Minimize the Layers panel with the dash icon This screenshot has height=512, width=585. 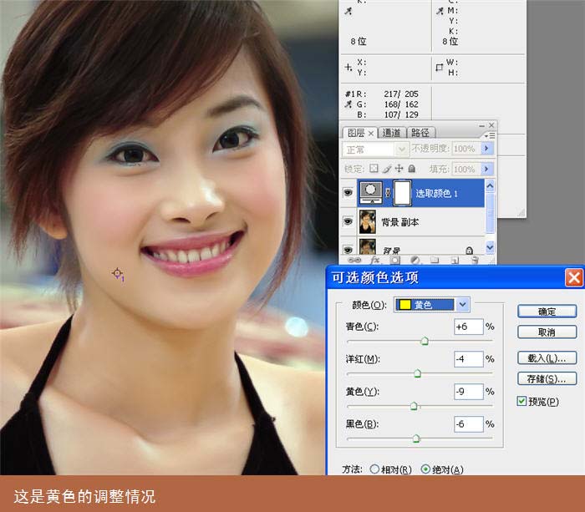pos(481,125)
